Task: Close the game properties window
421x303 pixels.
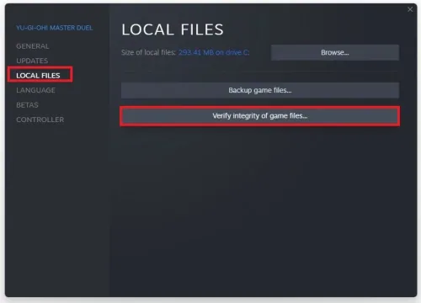Action: [410, 9]
